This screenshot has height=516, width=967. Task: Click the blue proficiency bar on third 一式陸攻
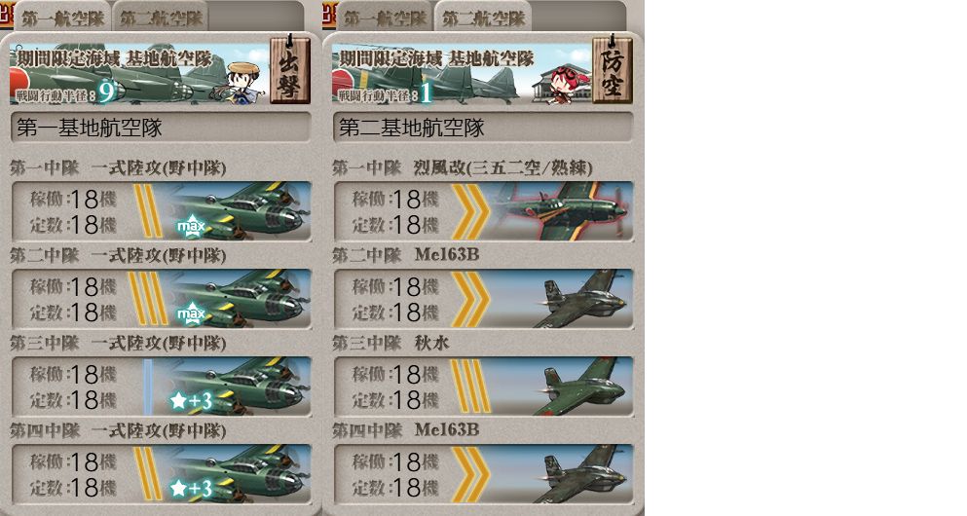point(147,386)
